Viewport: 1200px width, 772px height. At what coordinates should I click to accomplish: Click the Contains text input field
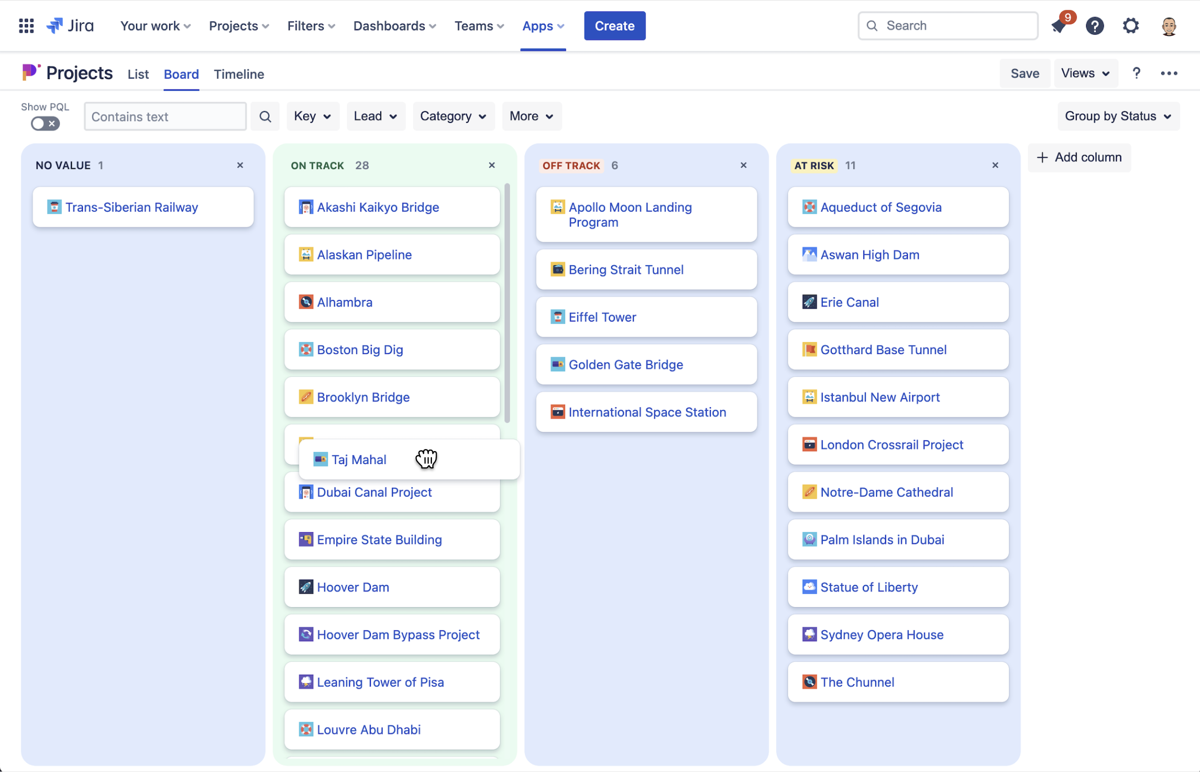pyautogui.click(x=164, y=116)
